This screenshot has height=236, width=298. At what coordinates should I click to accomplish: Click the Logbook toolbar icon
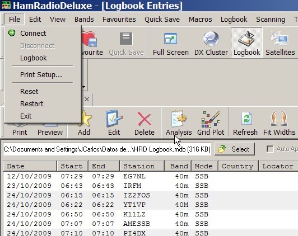[x=246, y=39]
